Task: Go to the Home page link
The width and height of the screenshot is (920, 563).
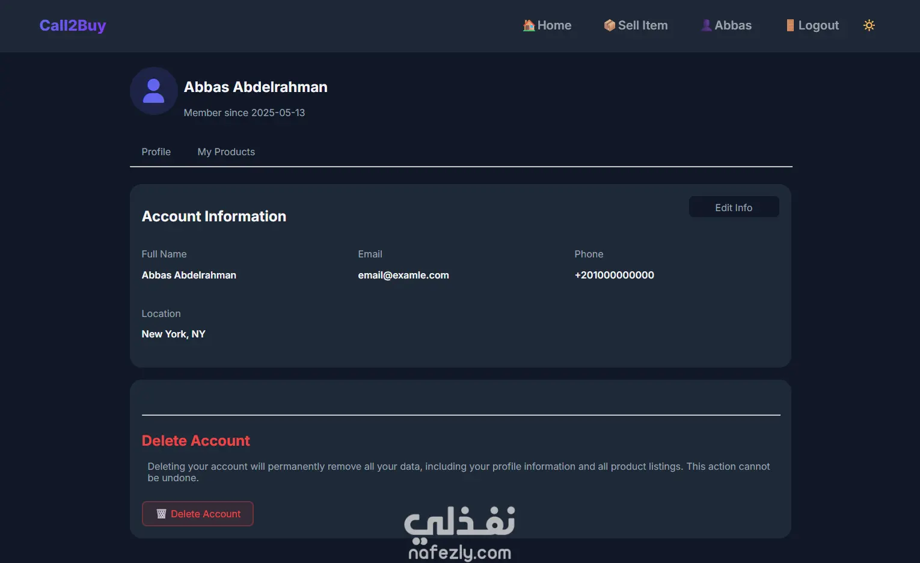Action: tap(554, 25)
